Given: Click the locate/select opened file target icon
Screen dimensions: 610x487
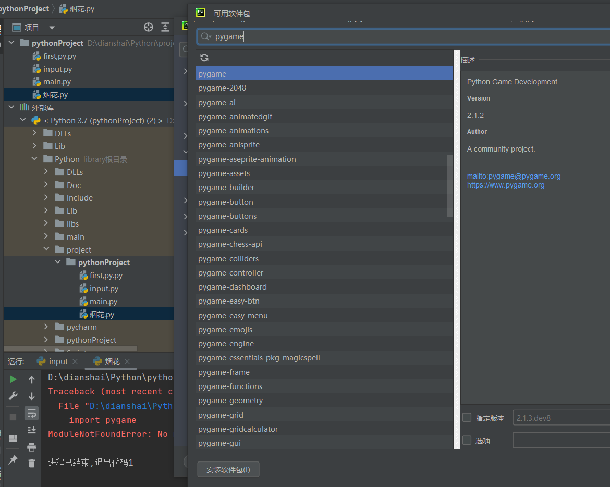Looking at the screenshot, I should coord(149,27).
